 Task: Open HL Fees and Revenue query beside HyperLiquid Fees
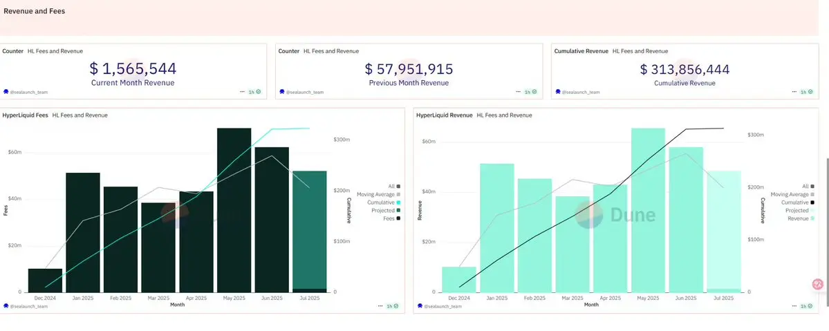coord(80,115)
